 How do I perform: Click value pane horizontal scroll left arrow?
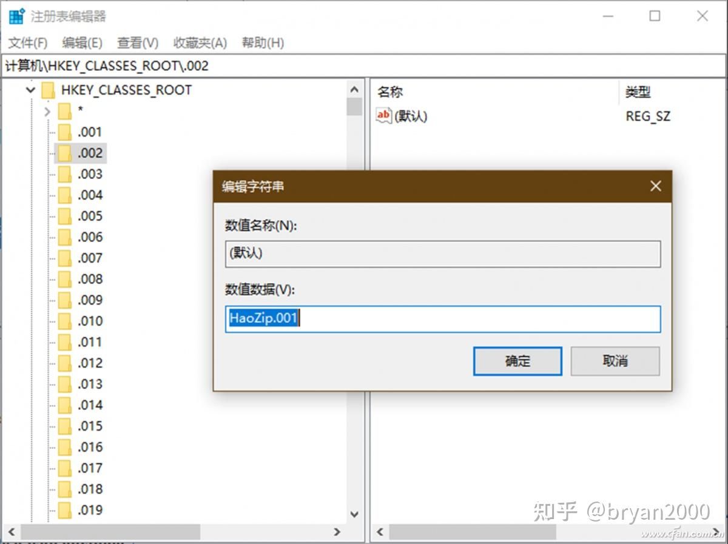(x=380, y=532)
